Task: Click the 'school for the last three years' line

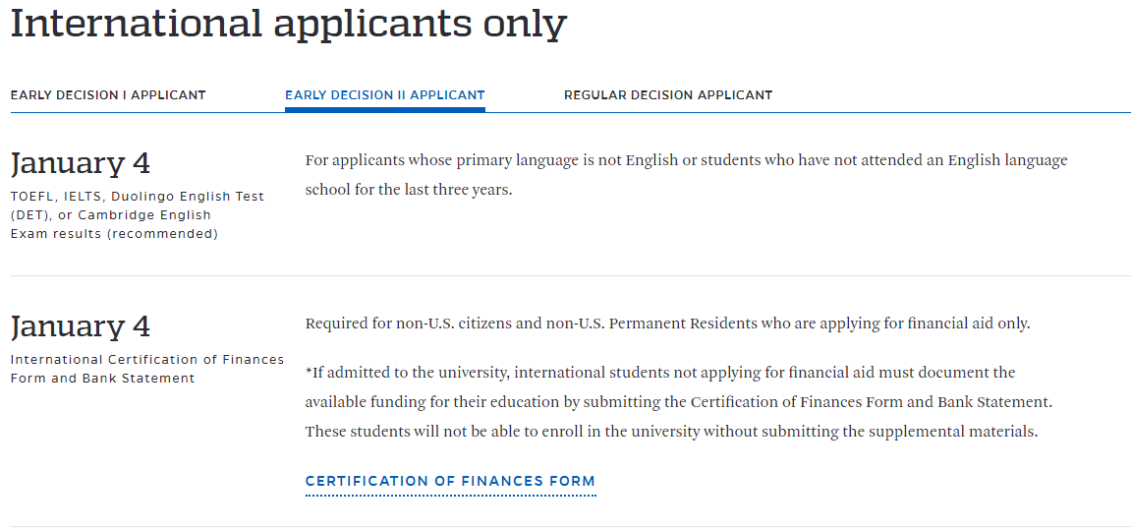Action: (409, 190)
